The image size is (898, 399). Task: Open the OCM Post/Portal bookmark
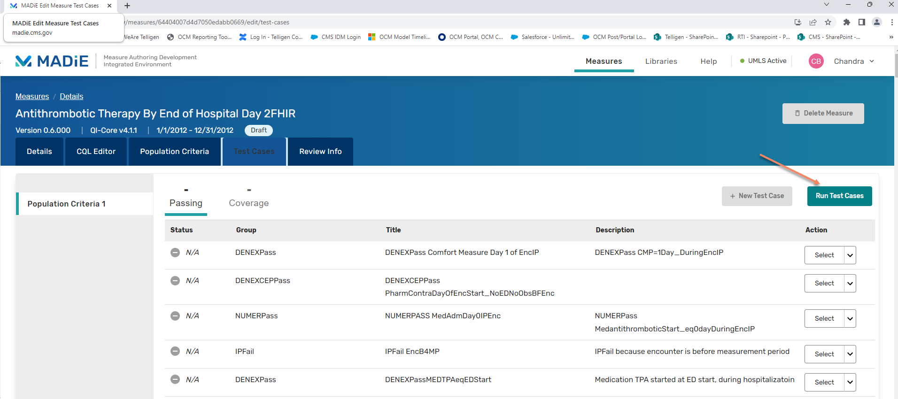click(614, 37)
